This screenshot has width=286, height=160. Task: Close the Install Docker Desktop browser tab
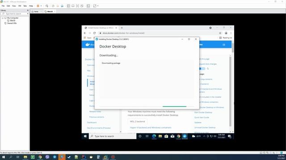click(116, 28)
